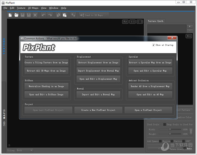The image size is (197, 155).
Task: Click Extract a Specular Map from an Image
Action: pyautogui.click(x=150, y=63)
